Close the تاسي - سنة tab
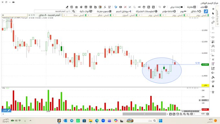Screen dimensions: 220x124 point(64,15)
